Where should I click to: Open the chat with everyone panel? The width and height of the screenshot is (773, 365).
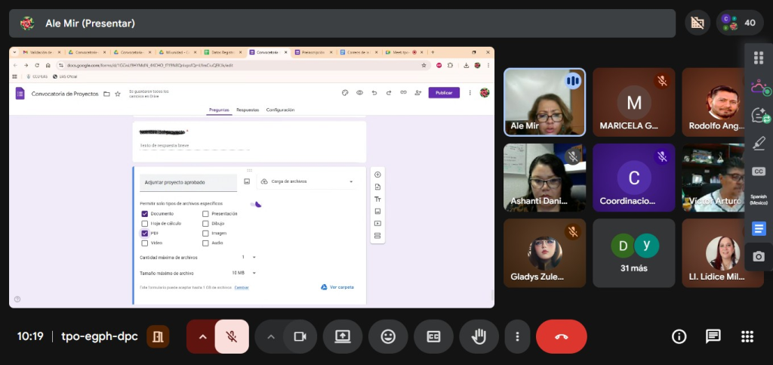(x=713, y=337)
